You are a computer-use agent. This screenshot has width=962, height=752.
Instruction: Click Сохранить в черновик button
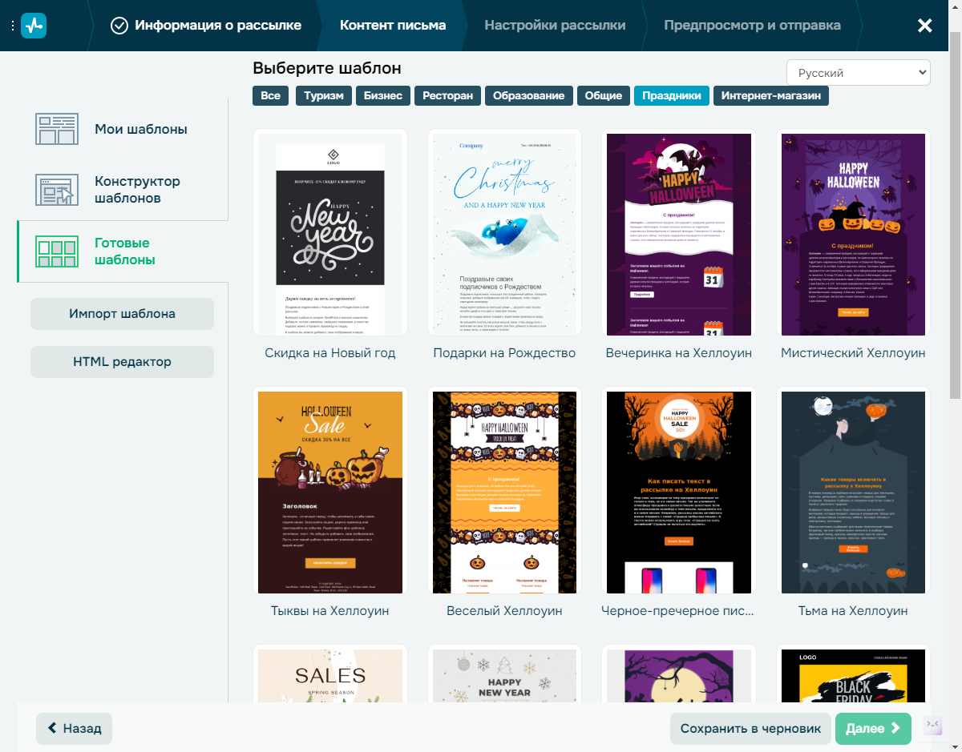click(x=751, y=729)
